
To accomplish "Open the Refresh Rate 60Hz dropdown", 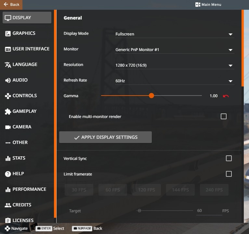I will point(174,81).
